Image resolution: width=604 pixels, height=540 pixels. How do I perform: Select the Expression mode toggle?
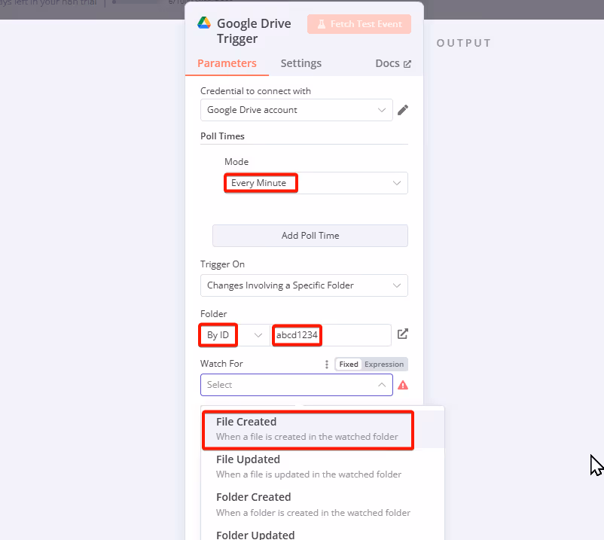coord(384,364)
